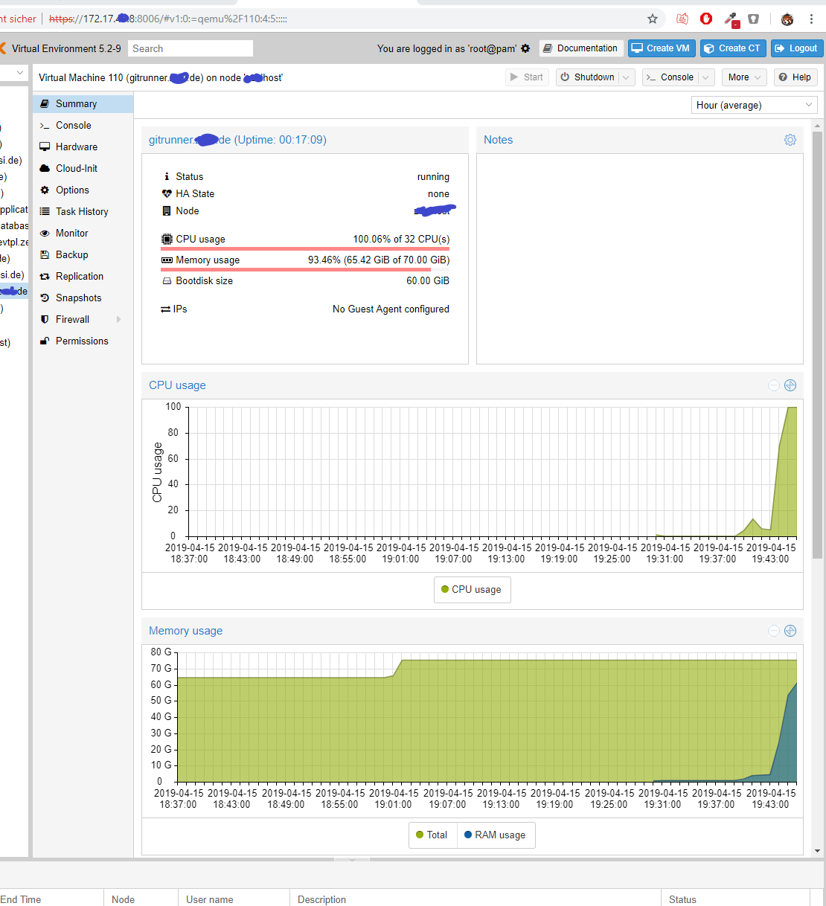Reset zoom on CPU usage chart

(x=790, y=385)
